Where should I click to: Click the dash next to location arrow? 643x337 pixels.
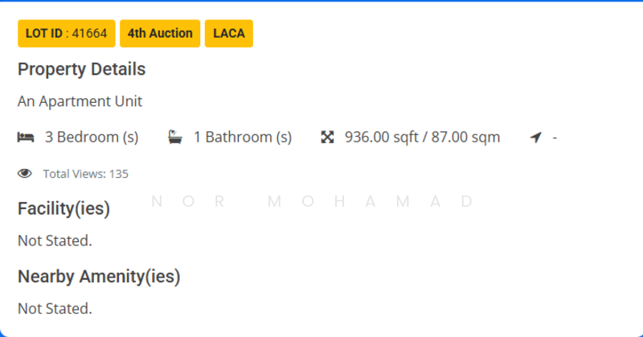click(555, 138)
